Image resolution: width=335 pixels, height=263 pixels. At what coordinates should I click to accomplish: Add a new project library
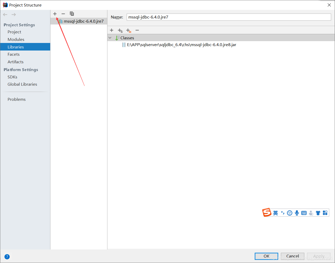click(x=55, y=14)
